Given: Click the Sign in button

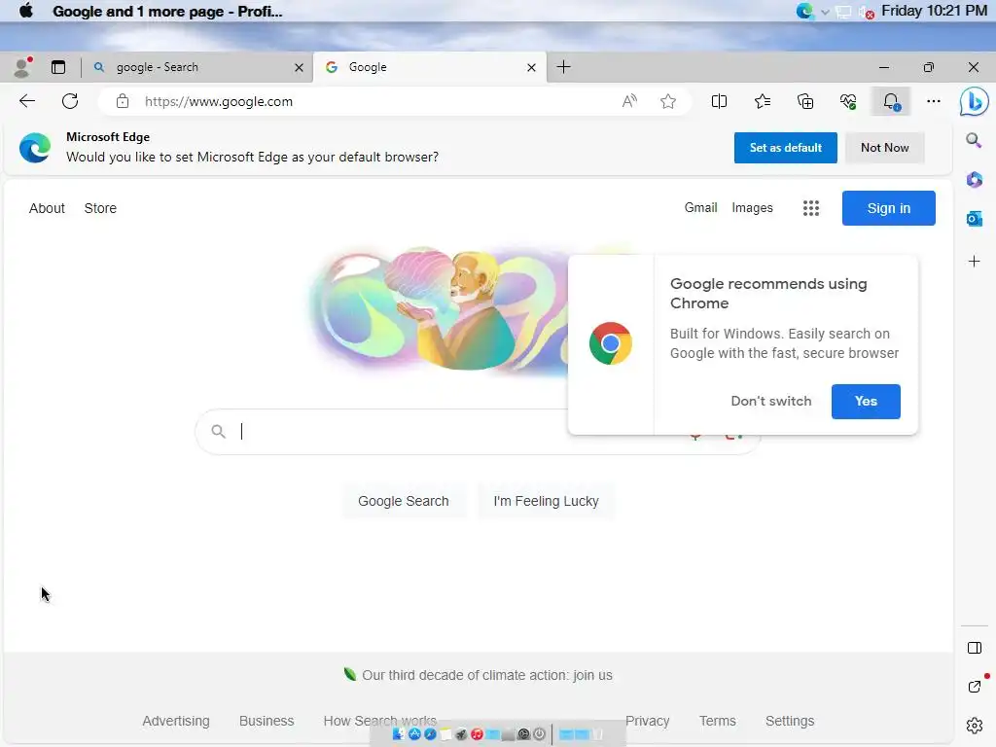Looking at the screenshot, I should tap(889, 208).
